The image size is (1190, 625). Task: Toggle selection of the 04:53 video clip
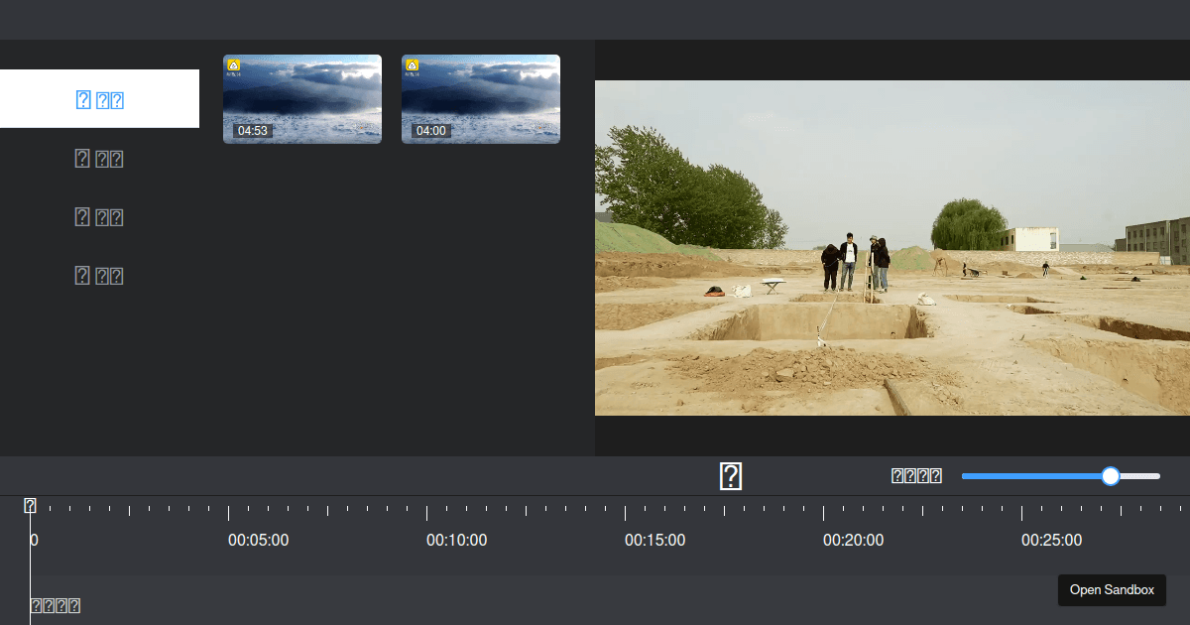[x=301, y=98]
